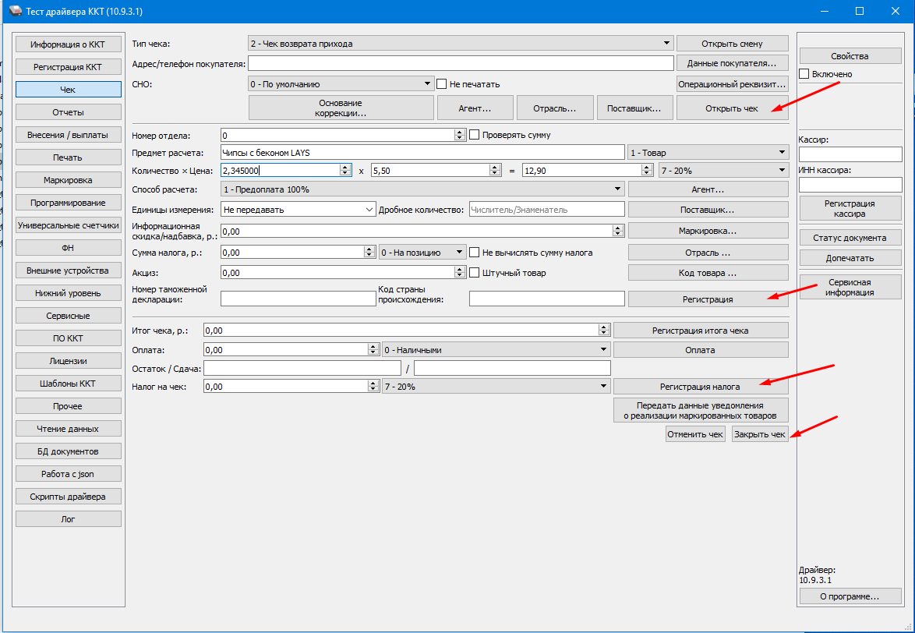Viewport: 915px width, 633px height.
Task: Select the 'Чек' section
Action: click(x=69, y=90)
